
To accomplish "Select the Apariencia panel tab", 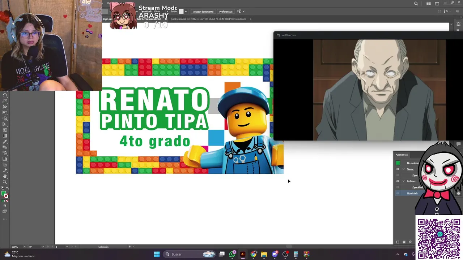I will [402, 155].
